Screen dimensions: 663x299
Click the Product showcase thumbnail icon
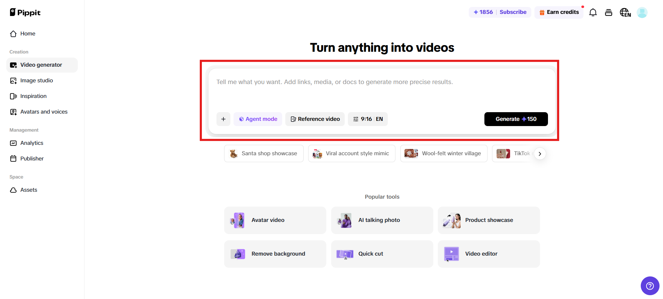[x=451, y=220]
